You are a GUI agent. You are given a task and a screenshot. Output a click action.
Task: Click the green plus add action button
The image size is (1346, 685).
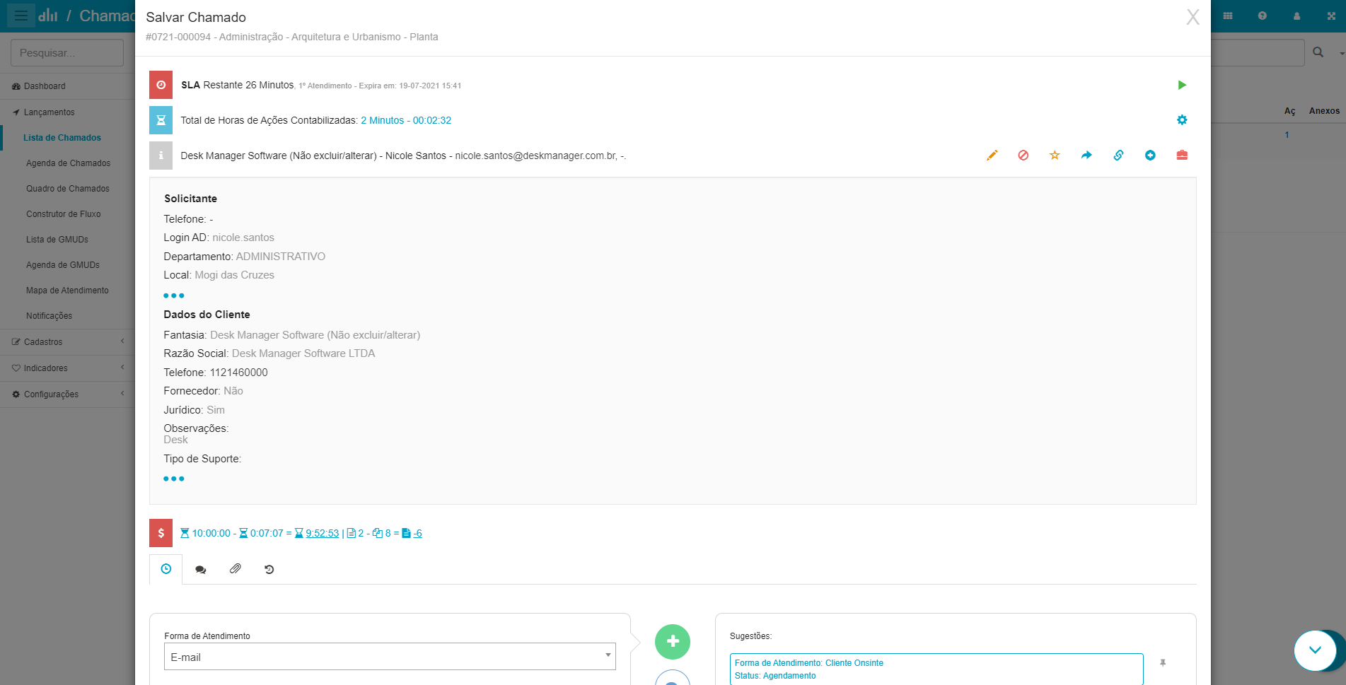point(673,642)
